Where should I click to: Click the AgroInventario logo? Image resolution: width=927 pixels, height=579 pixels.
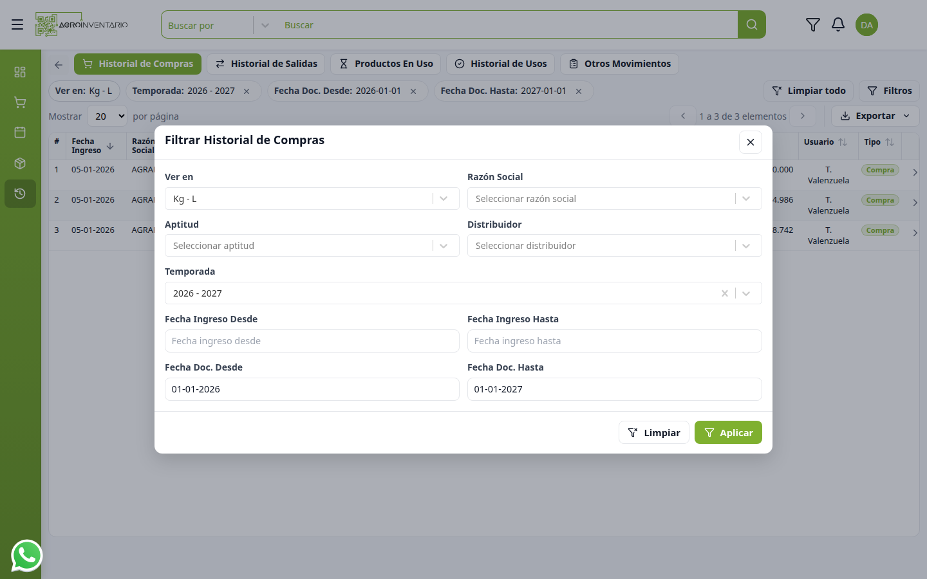pos(82,24)
